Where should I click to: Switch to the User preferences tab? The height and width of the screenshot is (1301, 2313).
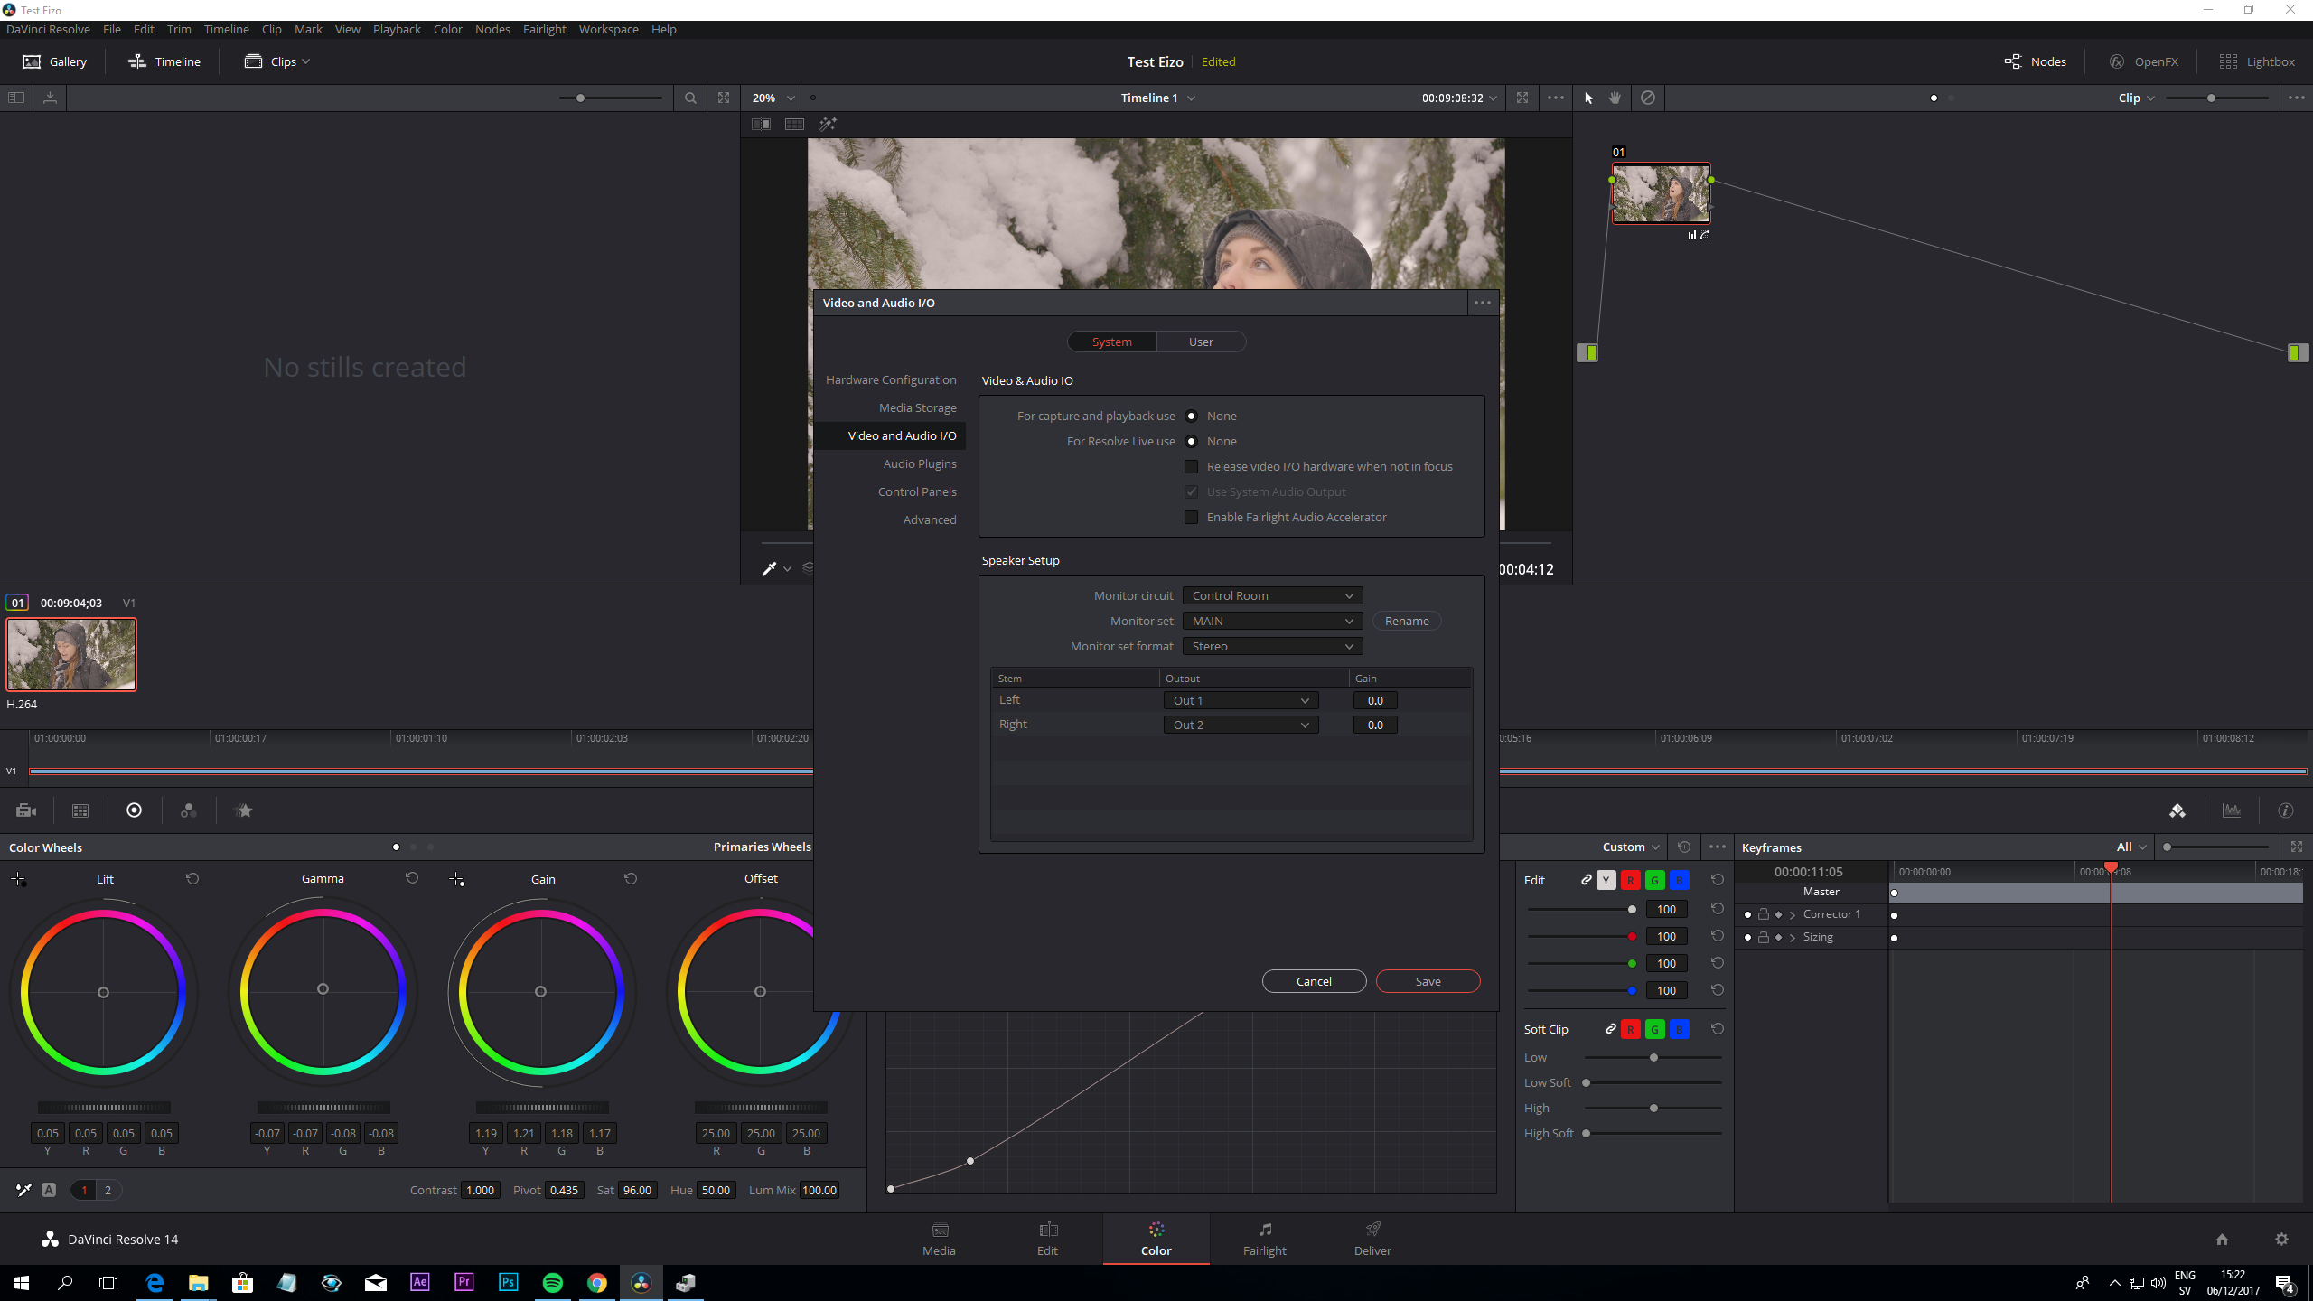pyautogui.click(x=1201, y=342)
